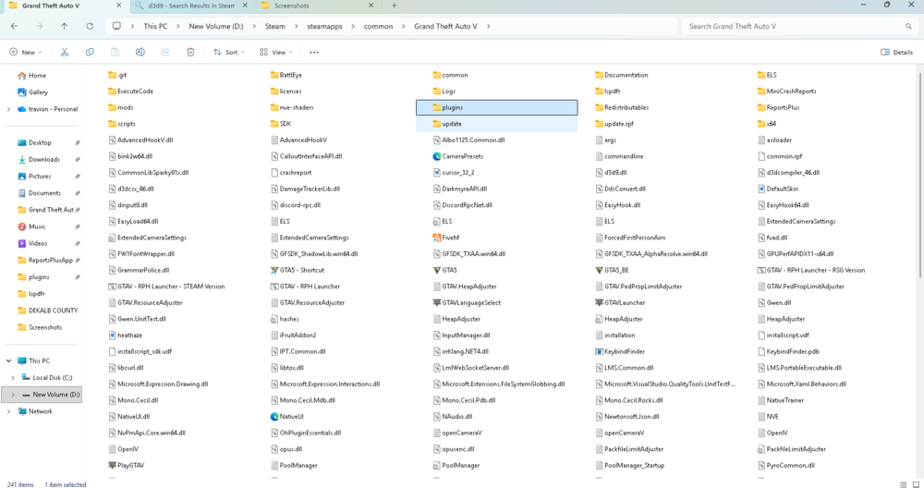Screen dimensions: 924x488
Task: Toggle the Details pane button
Action: click(896, 52)
